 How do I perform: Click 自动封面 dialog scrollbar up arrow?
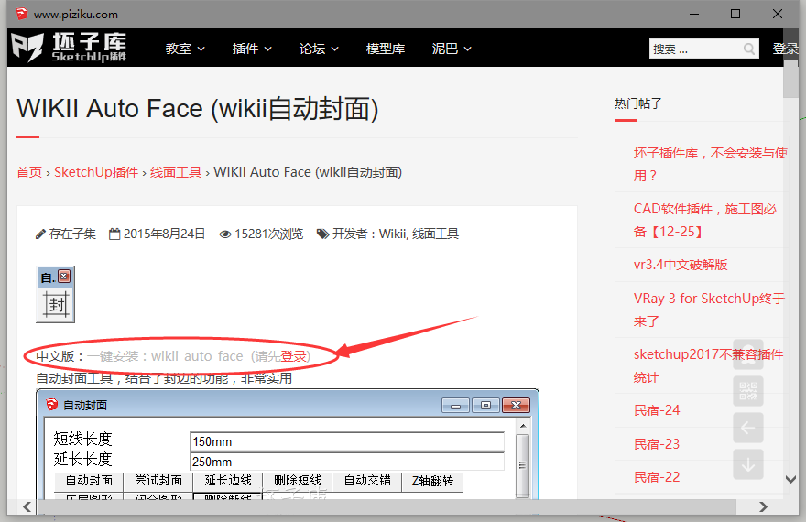tap(523, 426)
